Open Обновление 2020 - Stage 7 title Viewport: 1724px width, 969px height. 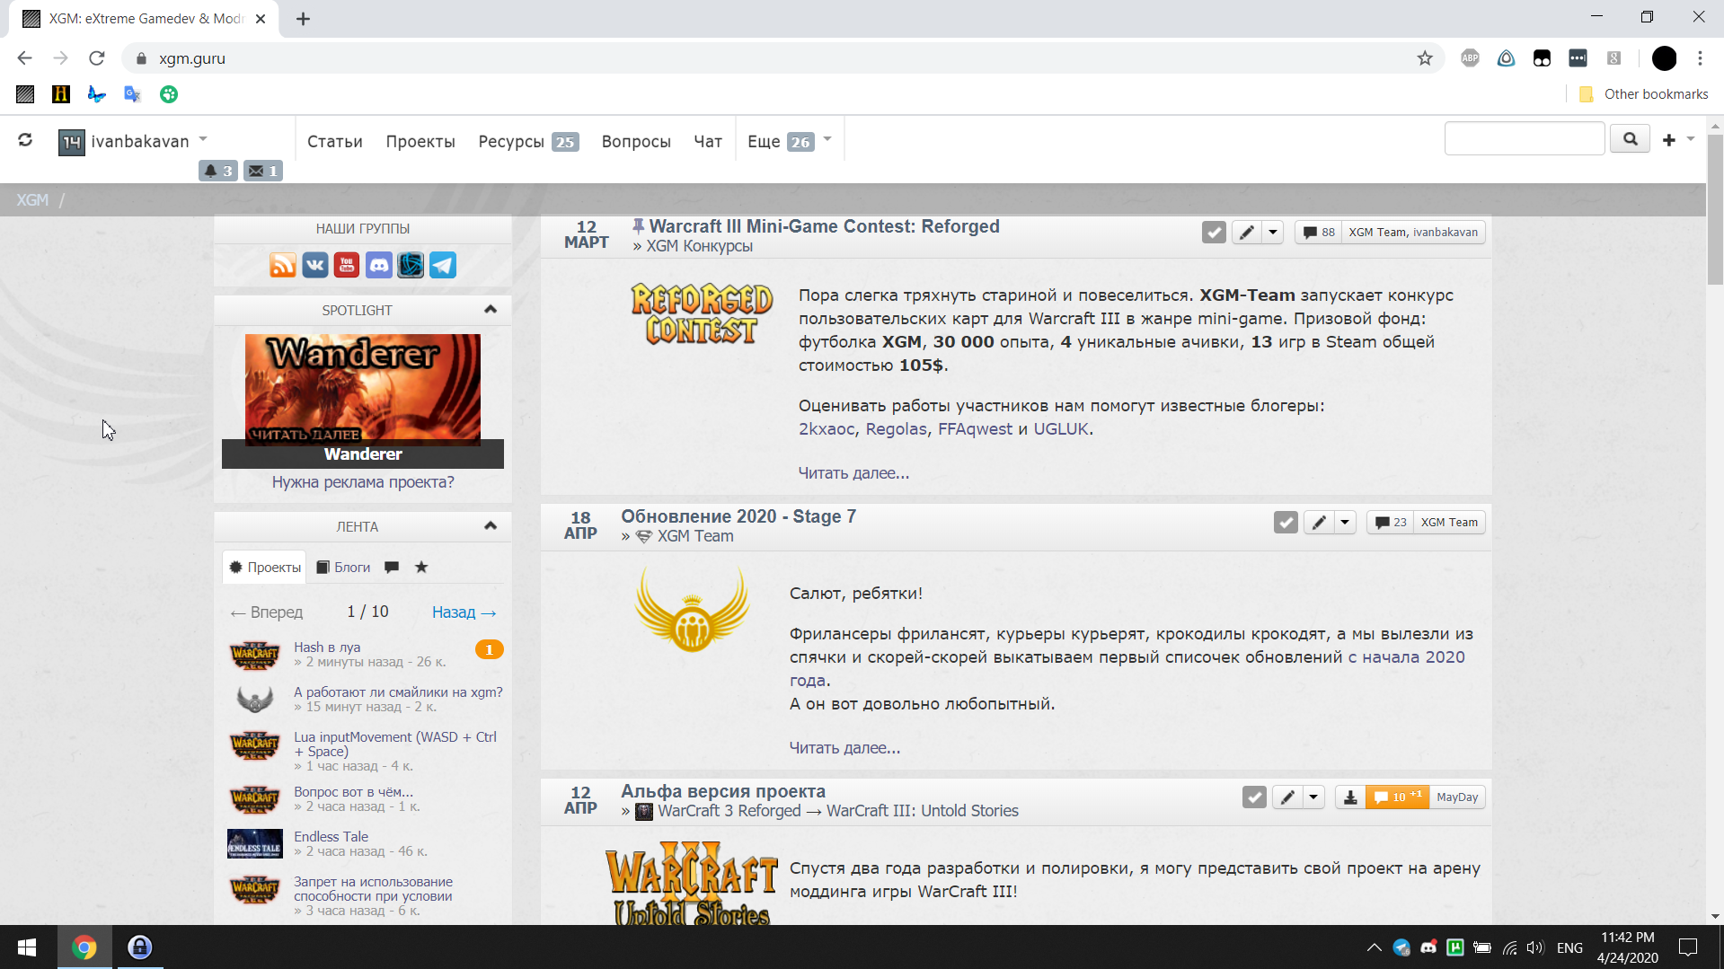(x=738, y=516)
